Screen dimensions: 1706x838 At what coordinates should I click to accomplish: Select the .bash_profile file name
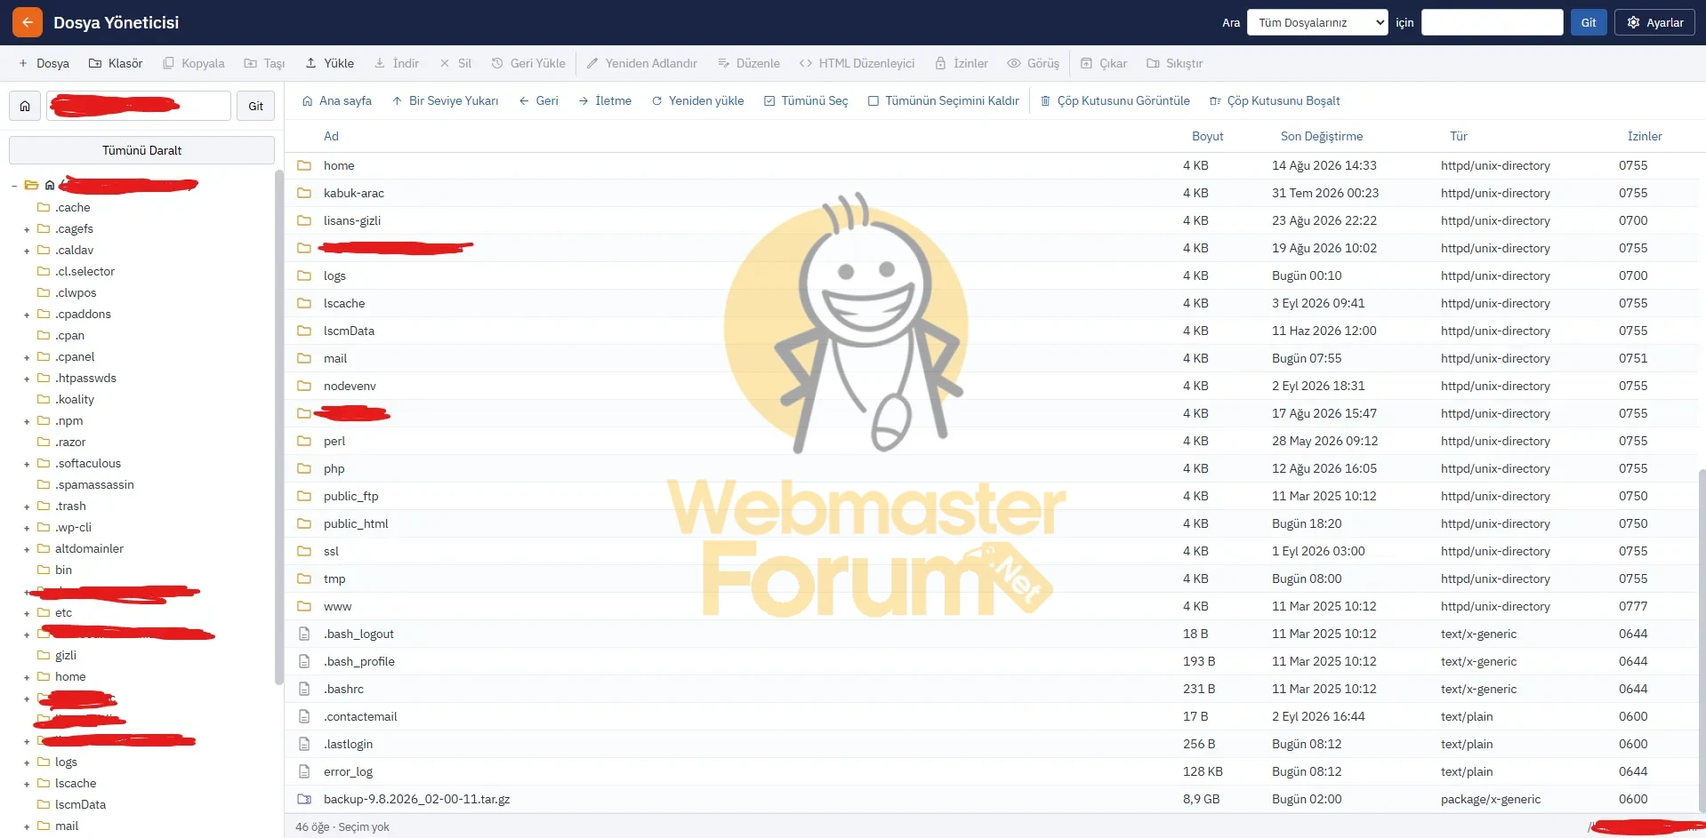click(x=359, y=661)
